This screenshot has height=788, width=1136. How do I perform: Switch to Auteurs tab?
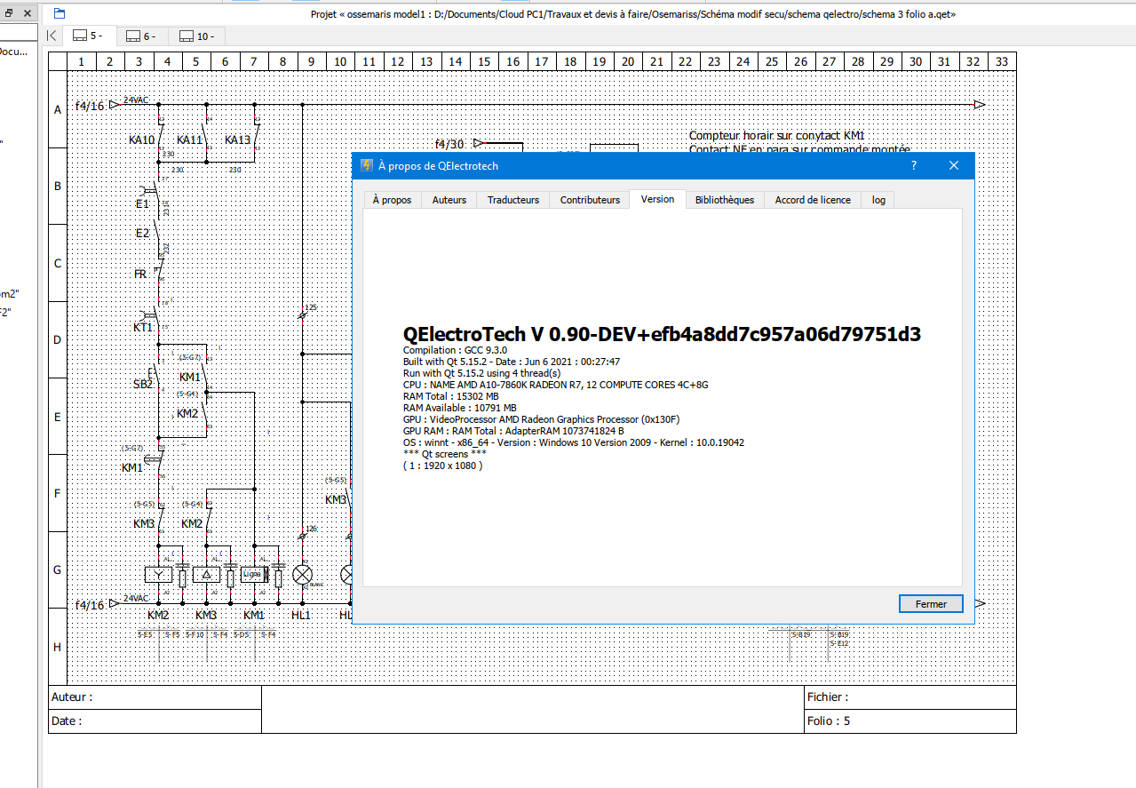coord(449,200)
